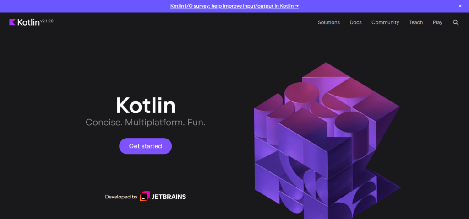The width and height of the screenshot is (469, 219).
Task: Open the Community menu item
Action: 385,22
